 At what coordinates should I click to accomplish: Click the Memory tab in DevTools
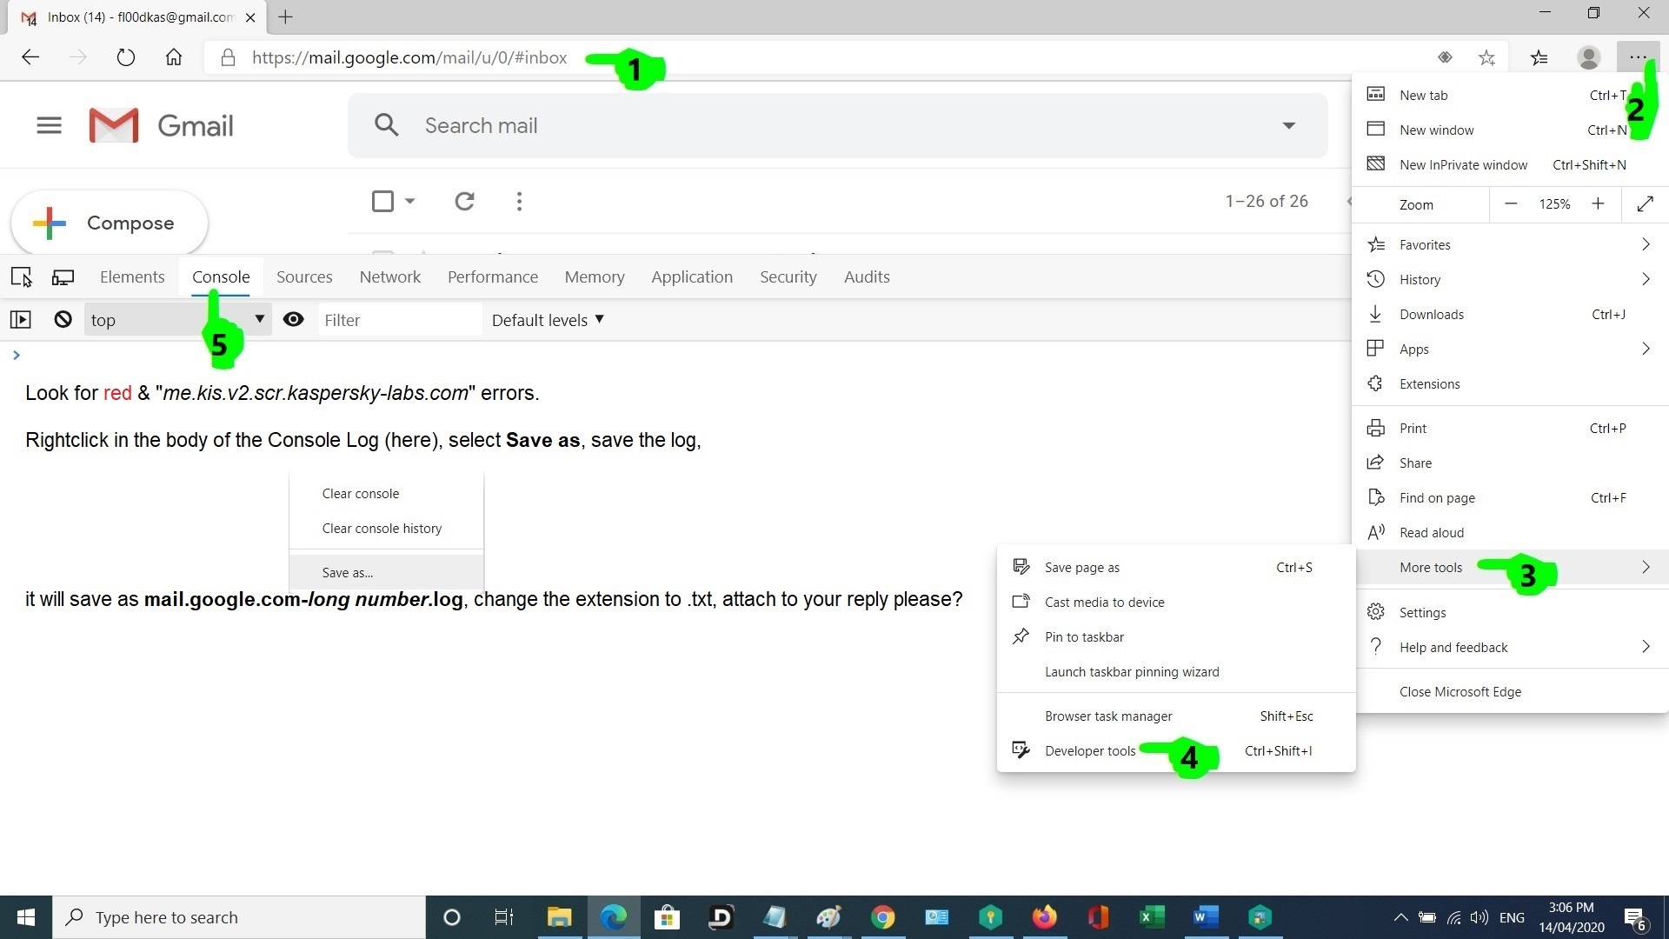(x=594, y=276)
